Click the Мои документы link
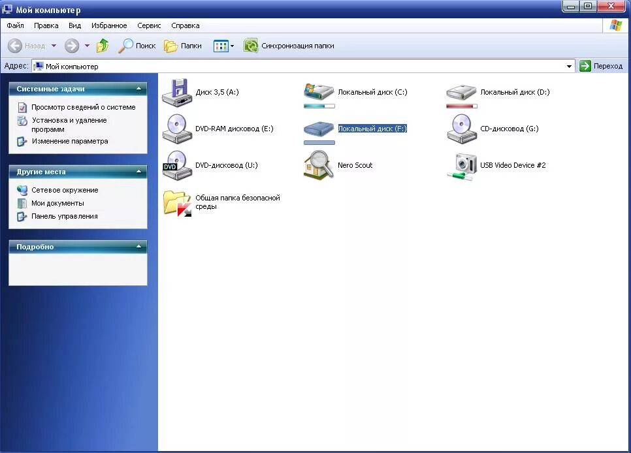 click(x=57, y=203)
